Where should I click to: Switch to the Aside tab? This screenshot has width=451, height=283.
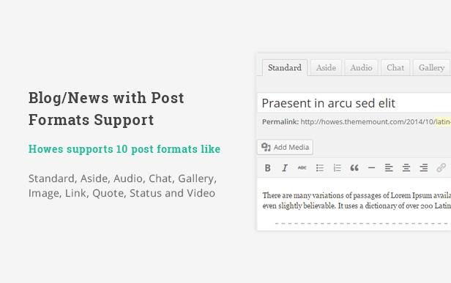tap(326, 68)
